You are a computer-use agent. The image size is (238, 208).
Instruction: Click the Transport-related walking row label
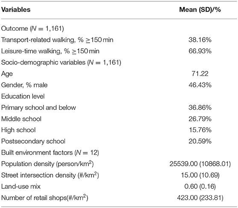coord(57,40)
